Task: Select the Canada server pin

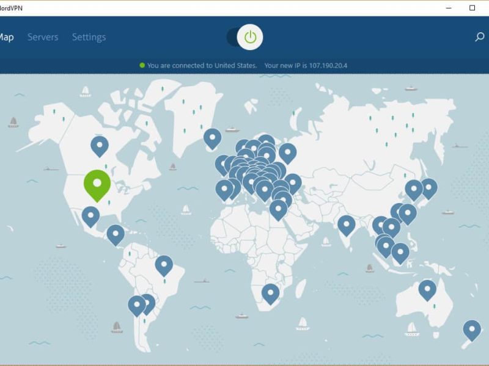Action: (x=100, y=146)
